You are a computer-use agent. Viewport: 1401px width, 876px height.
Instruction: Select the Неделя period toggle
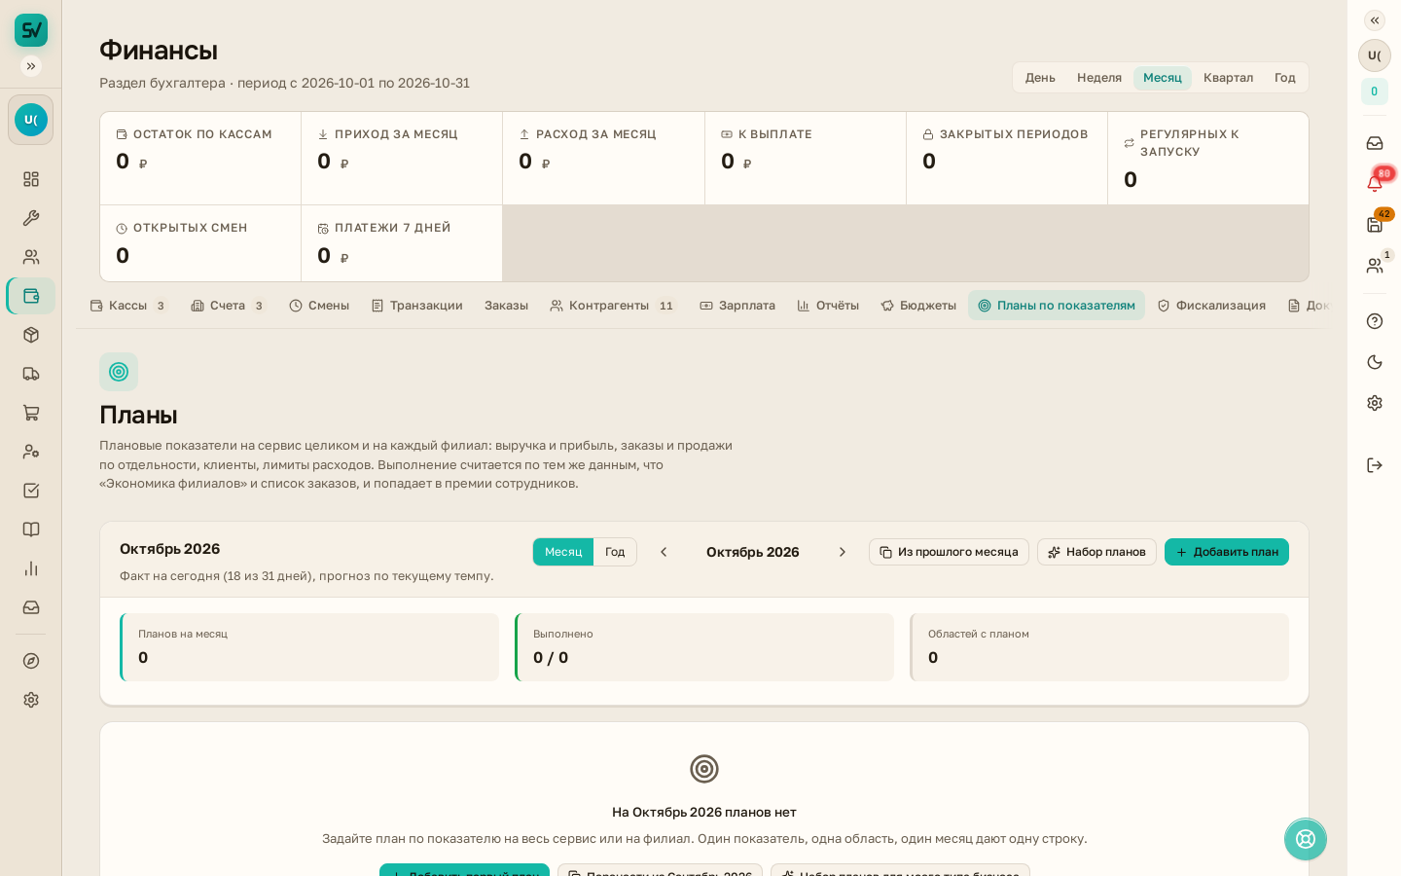pos(1099,78)
